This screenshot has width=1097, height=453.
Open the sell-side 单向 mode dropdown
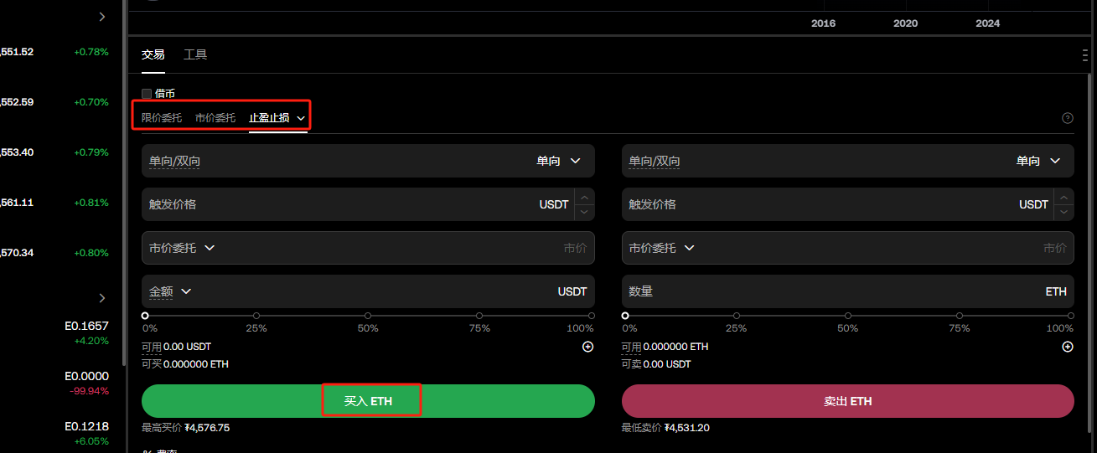coord(1038,161)
